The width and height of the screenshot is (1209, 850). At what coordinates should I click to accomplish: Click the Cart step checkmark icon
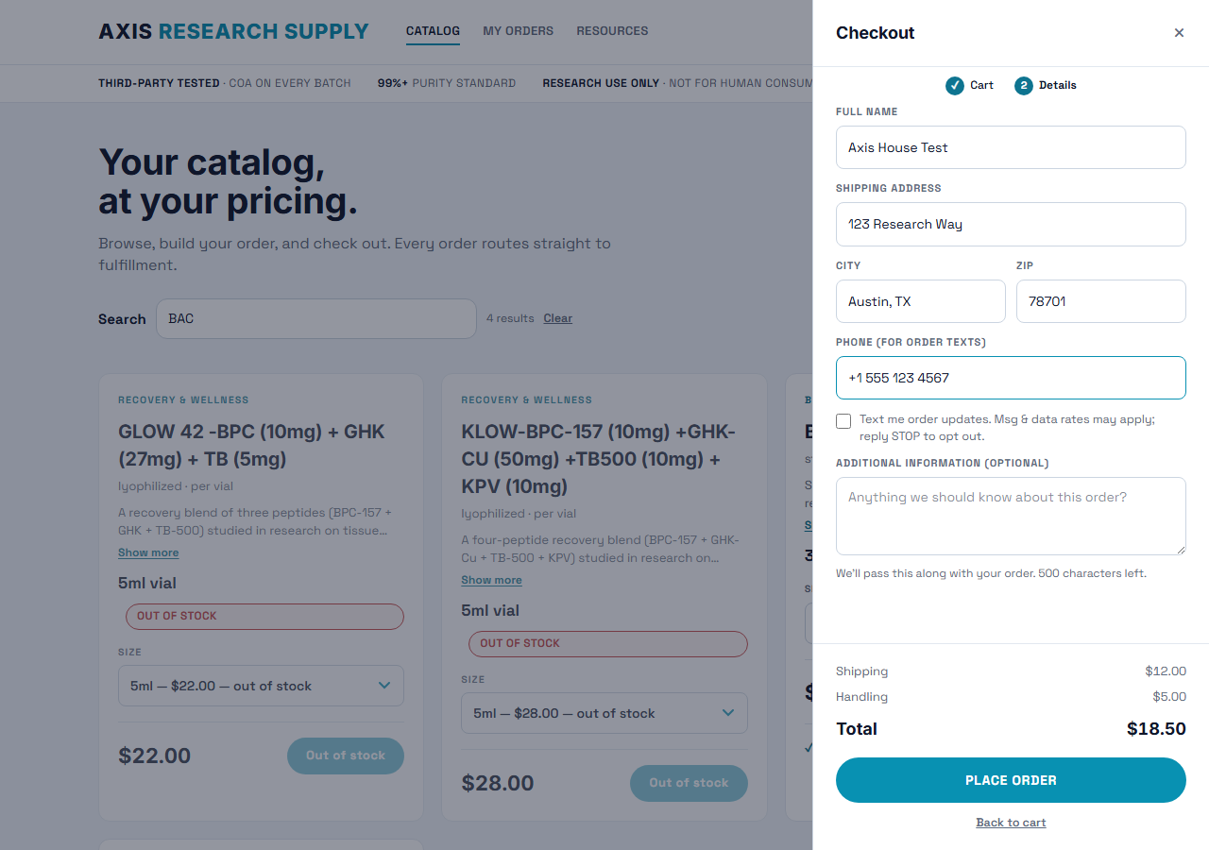955,86
